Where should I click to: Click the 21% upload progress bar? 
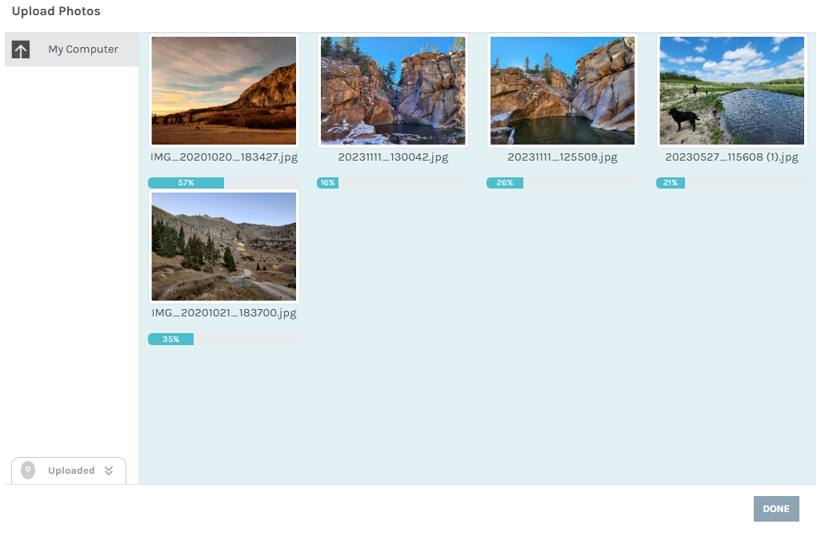tap(731, 183)
